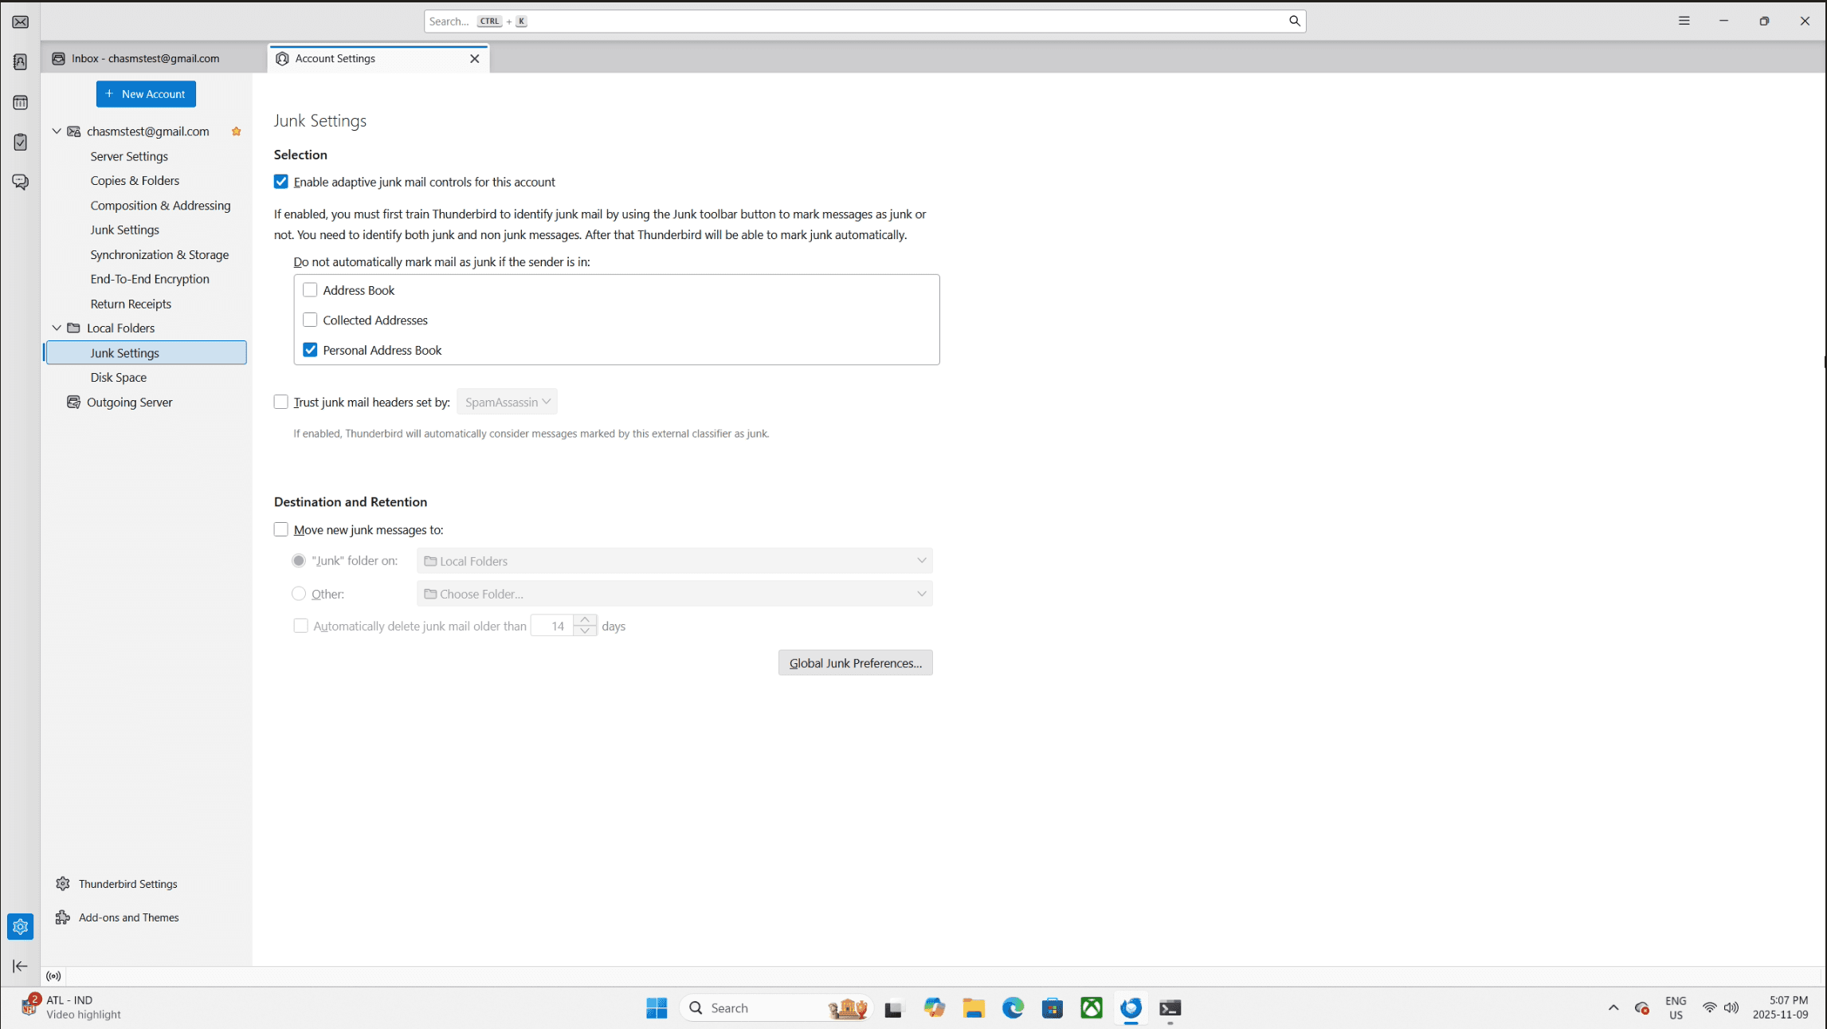Image resolution: width=1827 pixels, height=1029 pixels.
Task: Open the SpamAssassin dropdown
Action: pyautogui.click(x=508, y=403)
